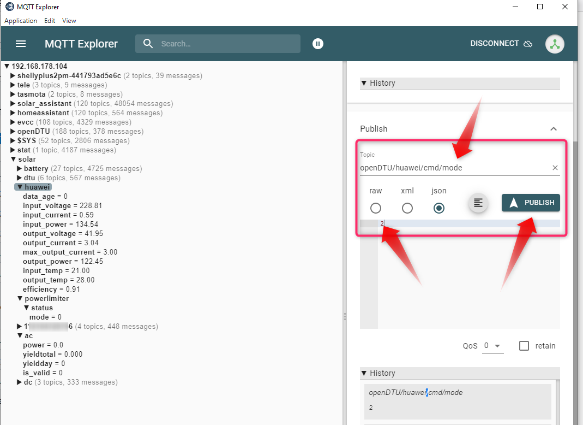
Task: Click the panel splitter handle
Action: pos(345,317)
